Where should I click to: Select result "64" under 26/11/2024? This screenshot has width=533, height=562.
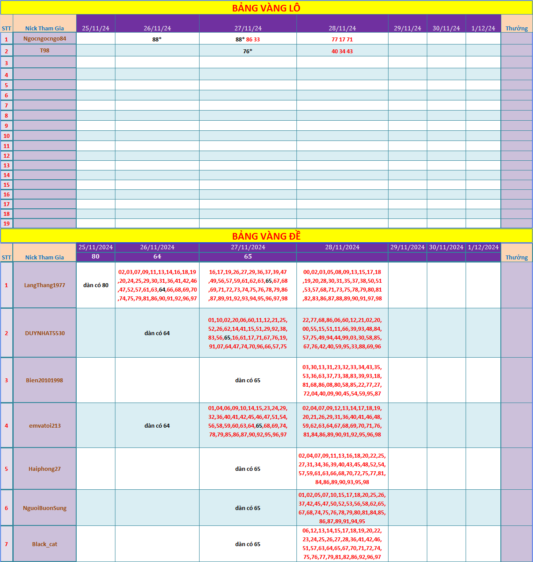coord(157,256)
